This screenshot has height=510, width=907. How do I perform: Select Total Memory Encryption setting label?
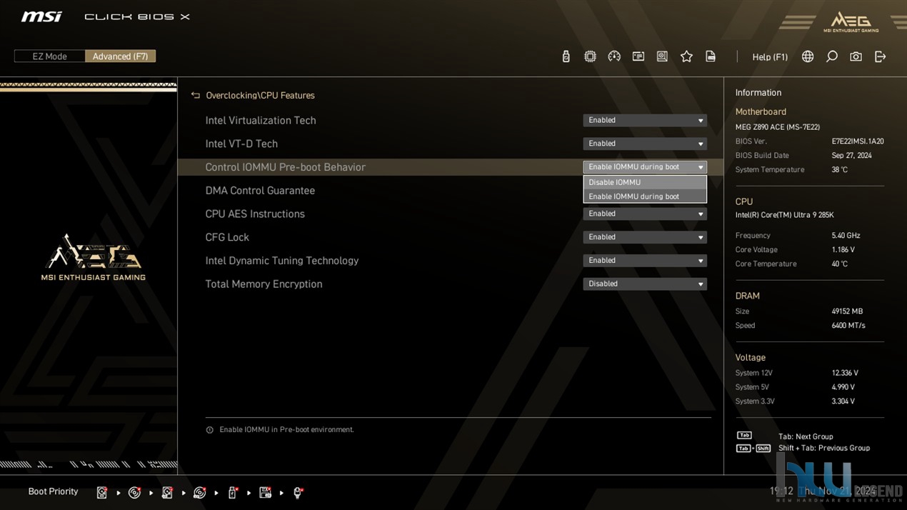tap(264, 284)
